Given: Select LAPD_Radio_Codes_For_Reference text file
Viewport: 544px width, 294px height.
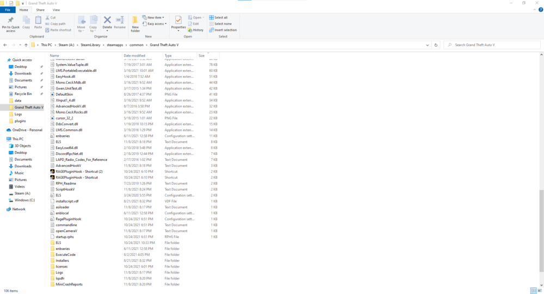Looking at the screenshot, I should 81,159.
